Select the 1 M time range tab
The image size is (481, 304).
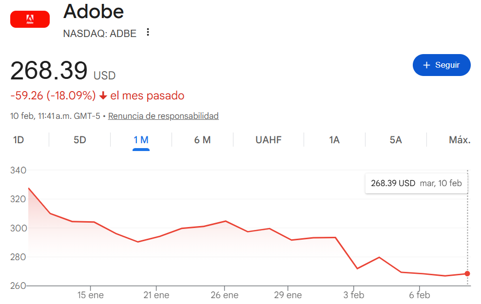pos(141,140)
